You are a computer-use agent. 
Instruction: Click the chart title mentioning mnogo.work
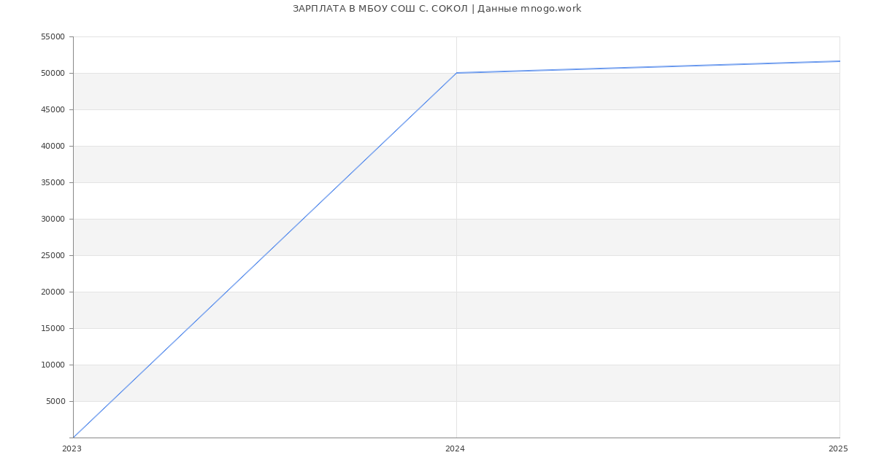437,9
